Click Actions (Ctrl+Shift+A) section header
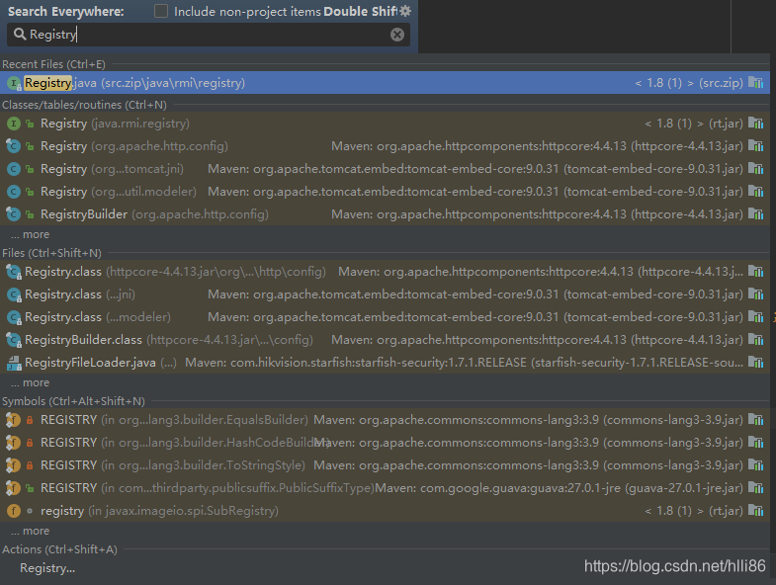This screenshot has height=585, width=776. point(59,549)
